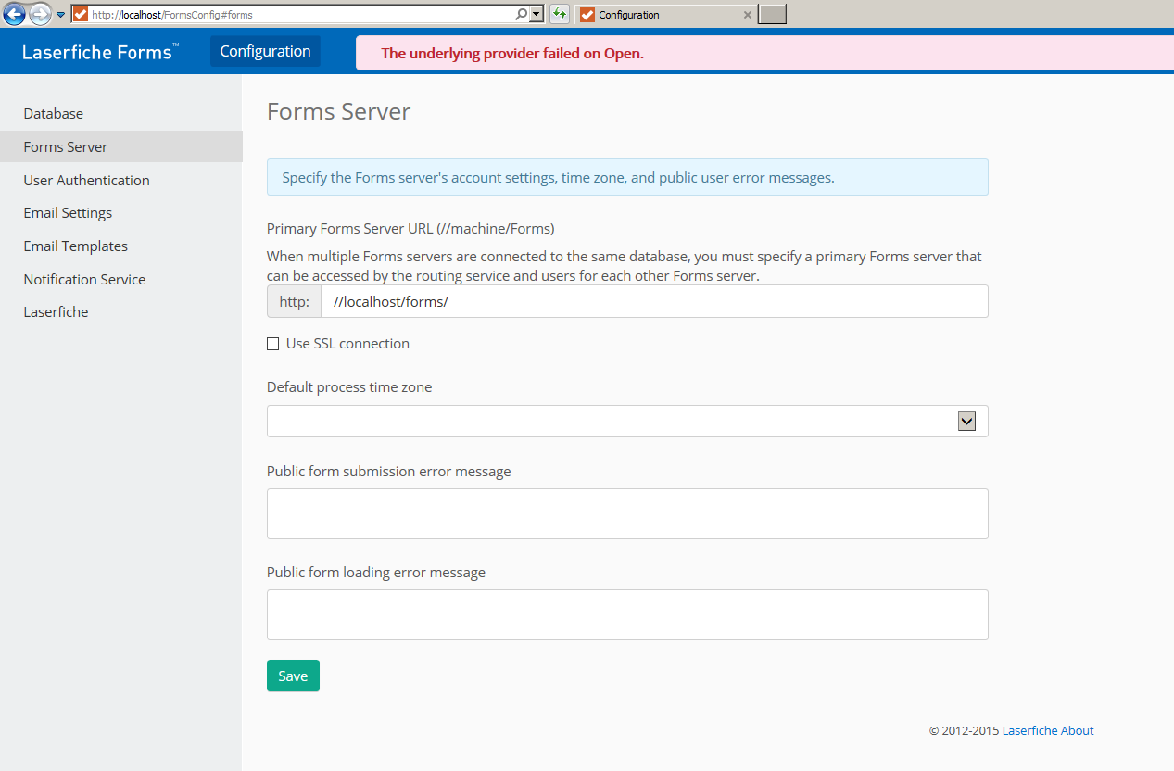
Task: Open a new browser tab
Action: tap(772, 14)
